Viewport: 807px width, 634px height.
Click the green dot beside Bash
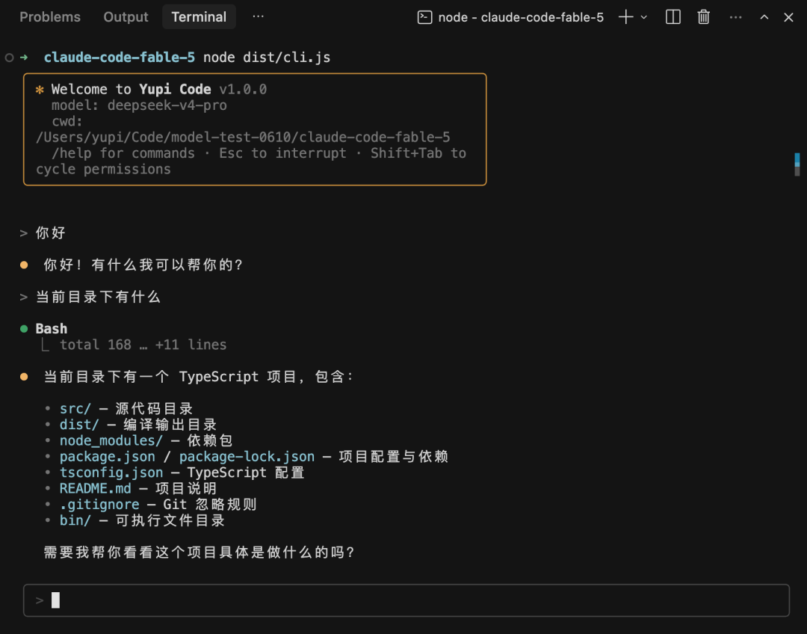[24, 328]
